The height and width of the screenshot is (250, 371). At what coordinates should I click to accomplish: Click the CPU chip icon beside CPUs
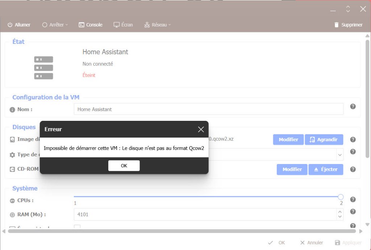coord(12,201)
